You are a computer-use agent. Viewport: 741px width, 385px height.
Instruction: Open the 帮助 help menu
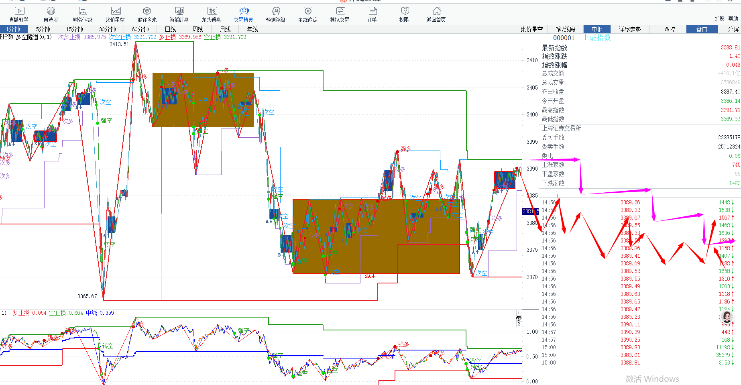pos(733,18)
